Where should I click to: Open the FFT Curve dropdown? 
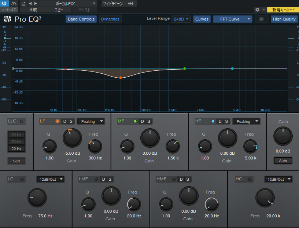tap(232, 19)
